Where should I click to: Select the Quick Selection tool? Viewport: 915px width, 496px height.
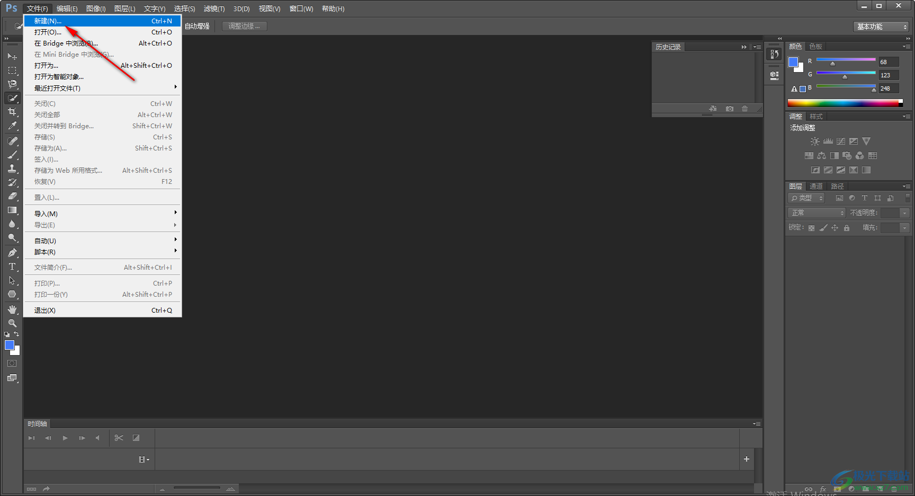pyautogui.click(x=12, y=98)
